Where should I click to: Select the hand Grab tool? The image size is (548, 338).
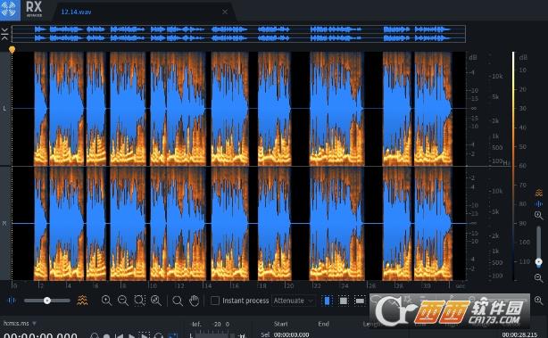tap(194, 301)
